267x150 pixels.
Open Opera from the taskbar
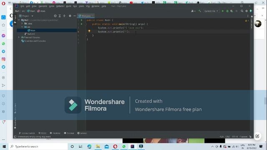115,146
